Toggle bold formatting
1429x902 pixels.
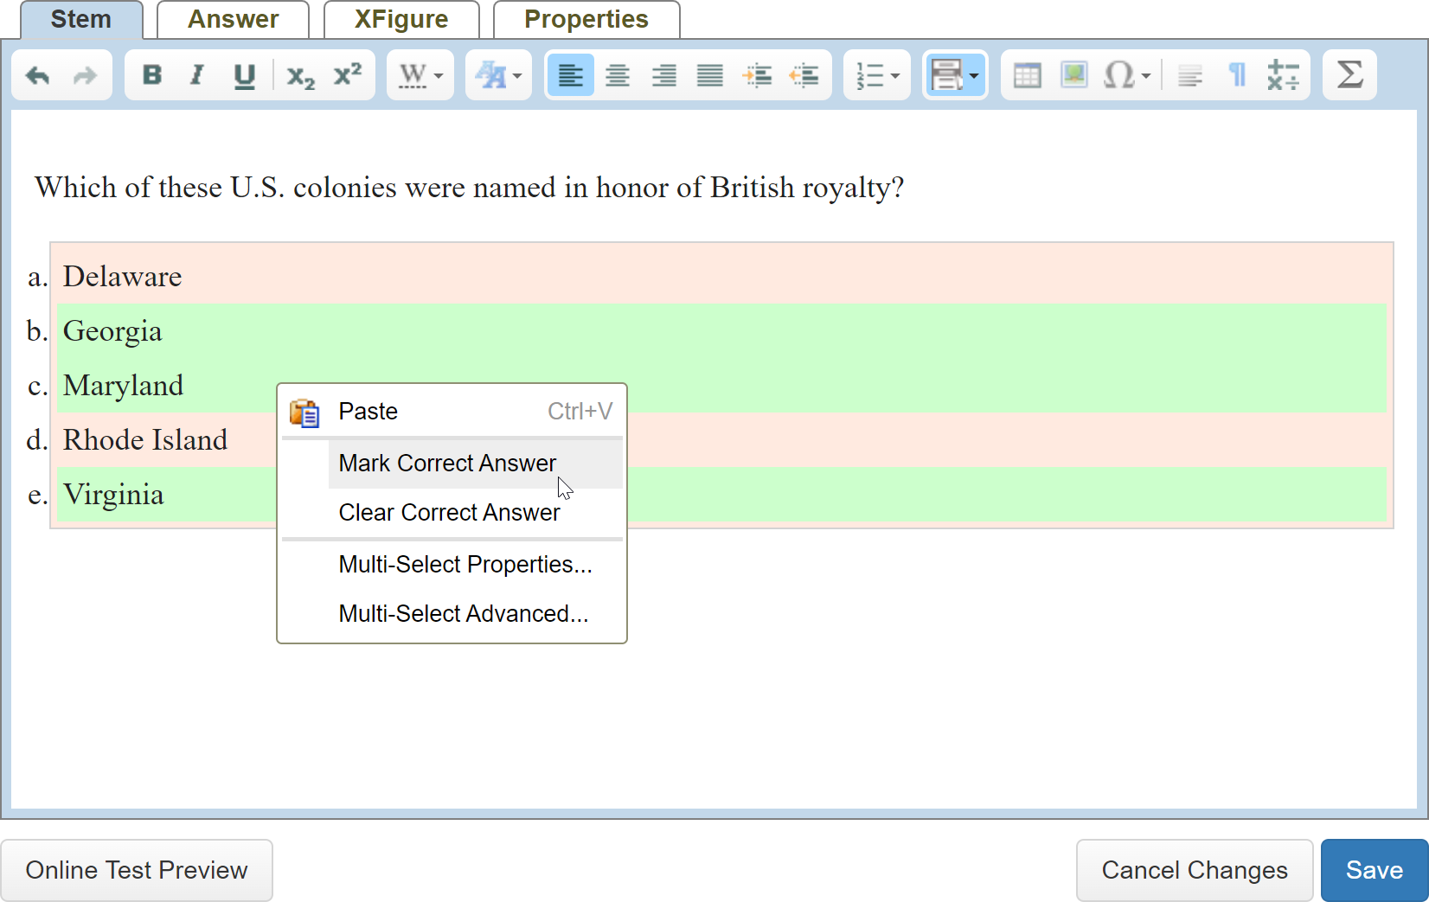coord(152,75)
